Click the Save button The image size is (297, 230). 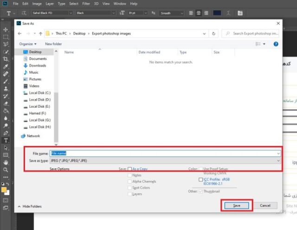pyautogui.click(x=237, y=205)
